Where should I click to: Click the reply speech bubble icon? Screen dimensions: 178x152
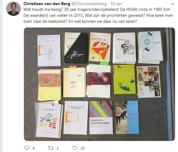tap(27, 148)
